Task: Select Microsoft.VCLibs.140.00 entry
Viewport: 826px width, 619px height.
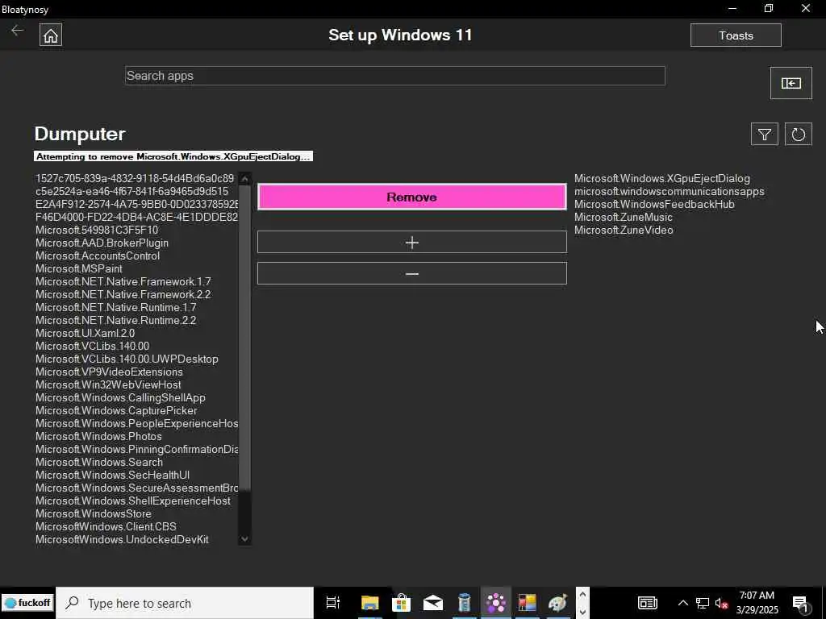Action: (x=93, y=347)
